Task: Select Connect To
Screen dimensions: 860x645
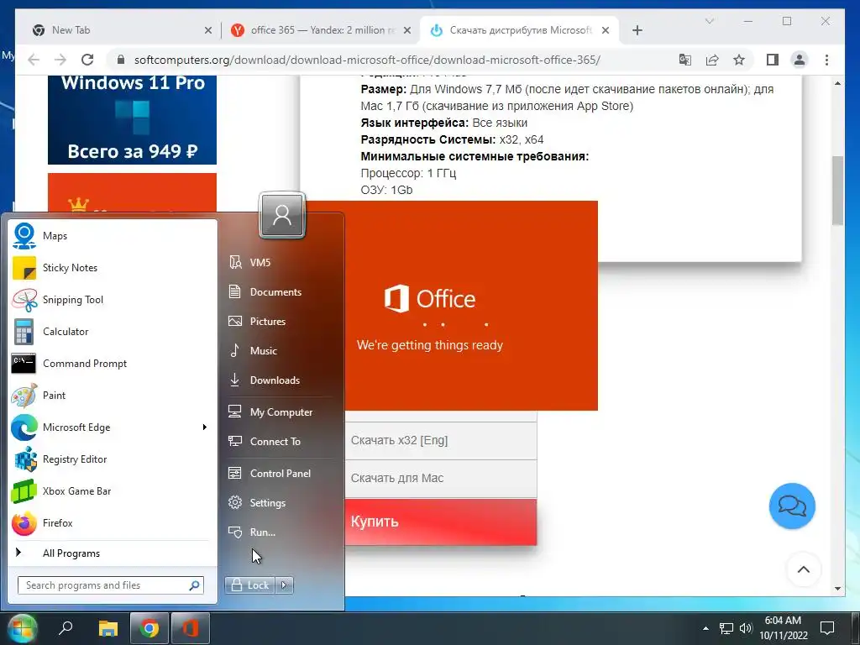Action: 281,442
